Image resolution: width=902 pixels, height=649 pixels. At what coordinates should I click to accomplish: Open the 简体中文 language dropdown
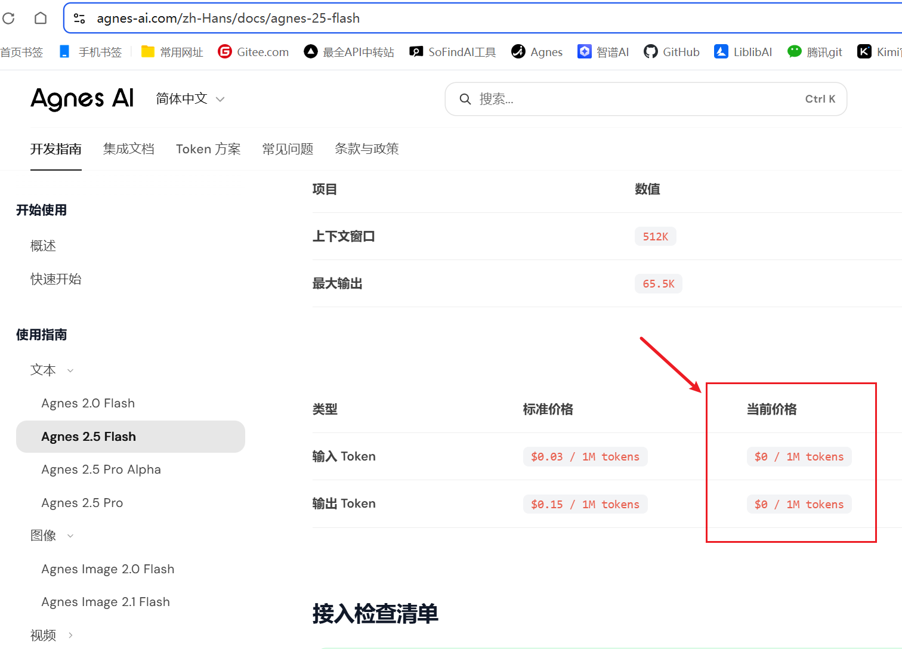pyautogui.click(x=190, y=99)
